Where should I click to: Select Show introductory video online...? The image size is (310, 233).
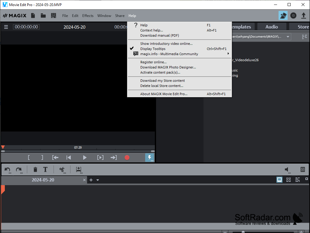(x=180, y=44)
